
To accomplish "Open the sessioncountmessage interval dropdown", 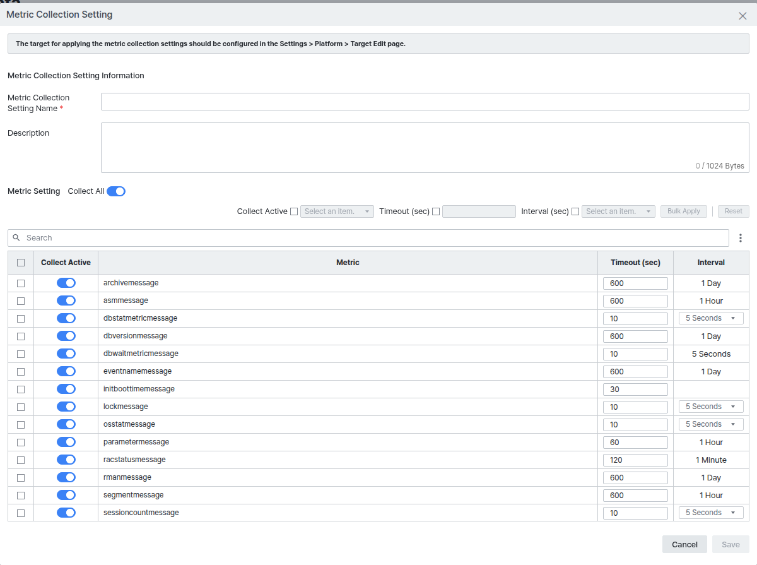I will coord(711,513).
